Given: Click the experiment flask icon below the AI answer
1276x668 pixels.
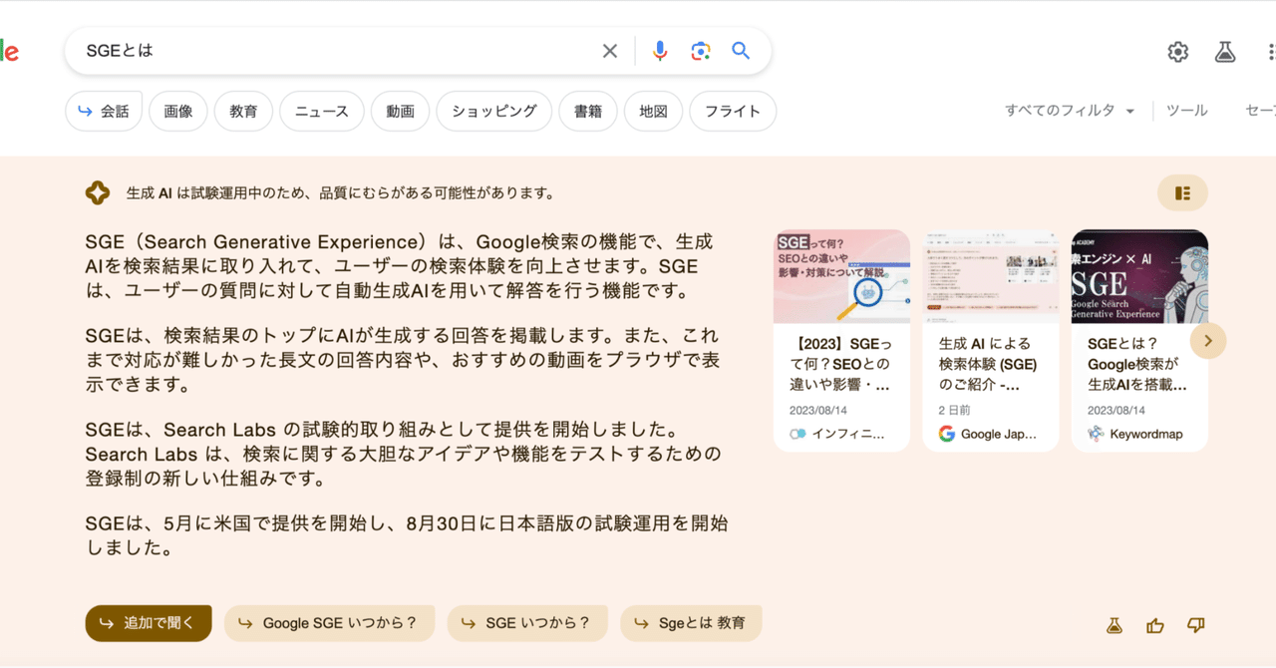Looking at the screenshot, I should (1114, 624).
